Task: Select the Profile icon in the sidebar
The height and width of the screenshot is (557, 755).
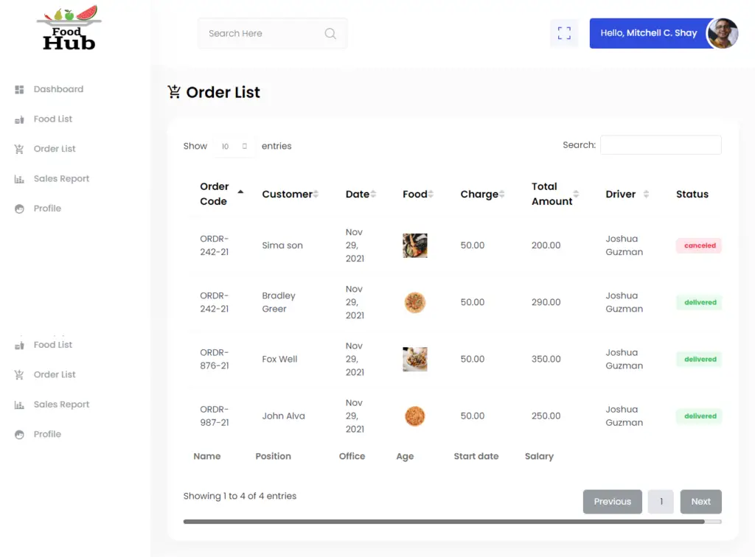Action: tap(18, 209)
